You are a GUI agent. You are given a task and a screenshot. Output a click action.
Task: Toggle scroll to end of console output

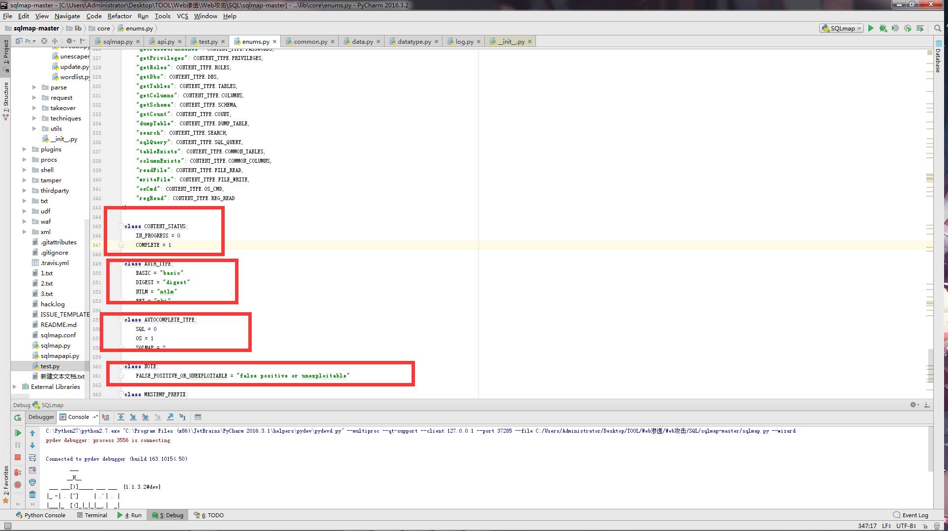click(32, 470)
